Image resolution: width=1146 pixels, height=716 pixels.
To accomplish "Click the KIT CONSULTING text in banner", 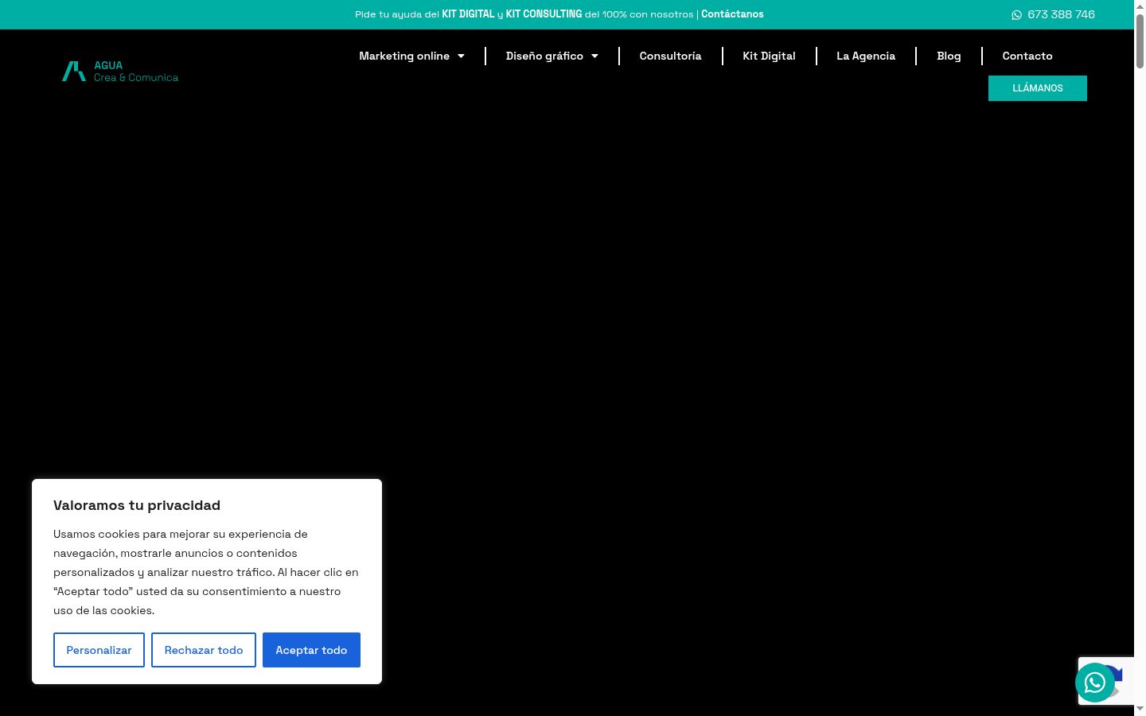I will click(544, 14).
